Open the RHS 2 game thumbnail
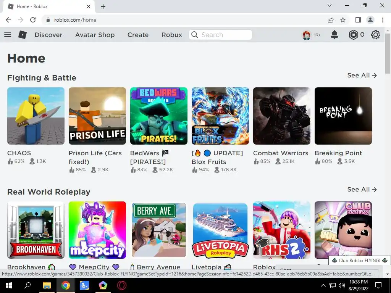Screen dimensions: 391x293 pyautogui.click(x=282, y=230)
